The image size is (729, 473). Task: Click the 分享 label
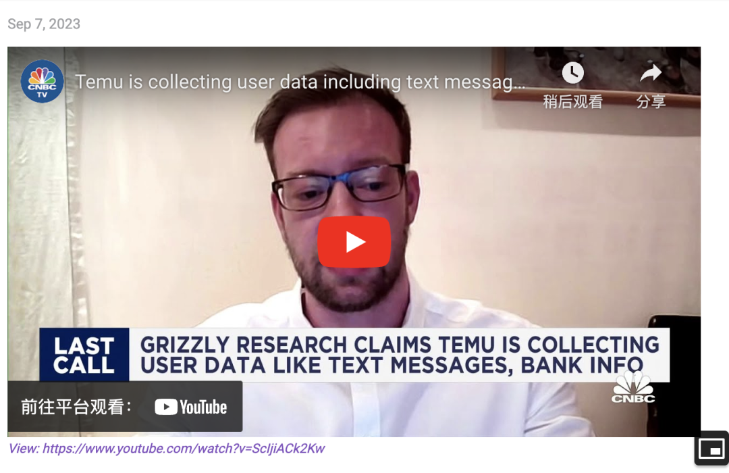tap(651, 101)
